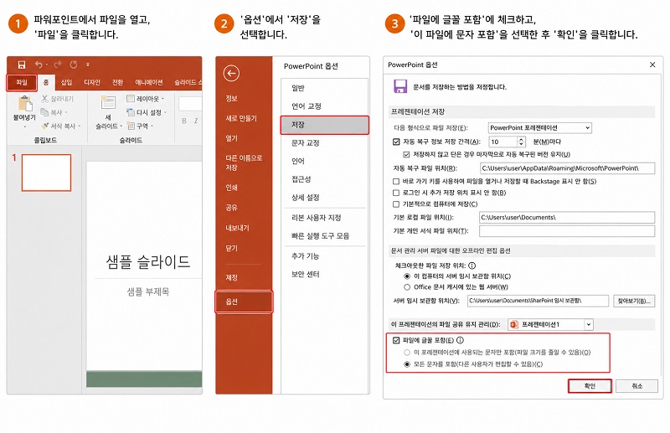Click the autosave minutes spinner arrows

pyautogui.click(x=521, y=142)
